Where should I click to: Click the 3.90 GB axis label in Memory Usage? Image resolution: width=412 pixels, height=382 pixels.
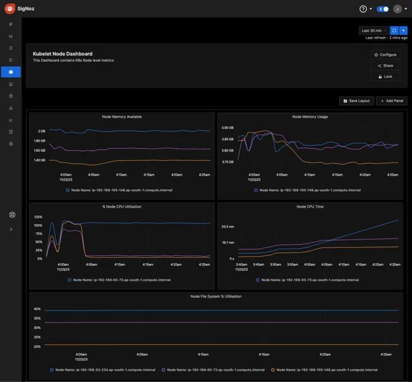(x=227, y=128)
